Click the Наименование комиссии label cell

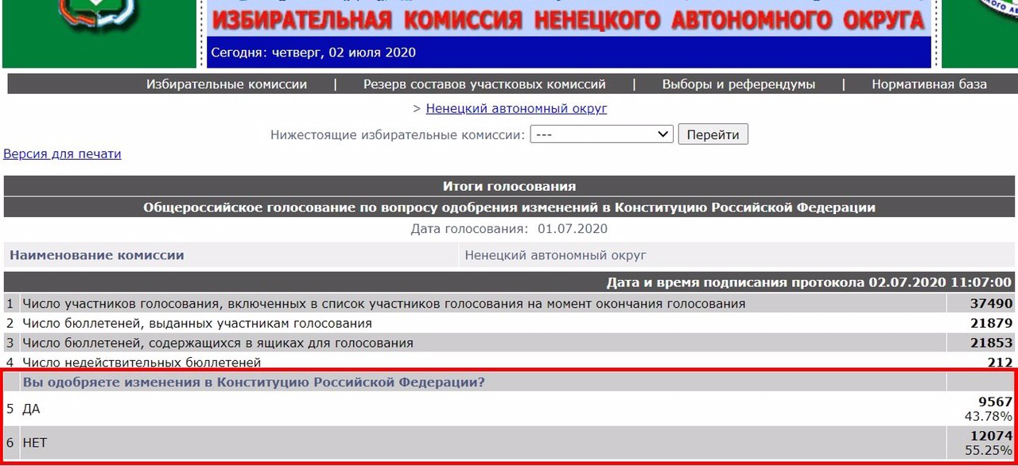231,255
